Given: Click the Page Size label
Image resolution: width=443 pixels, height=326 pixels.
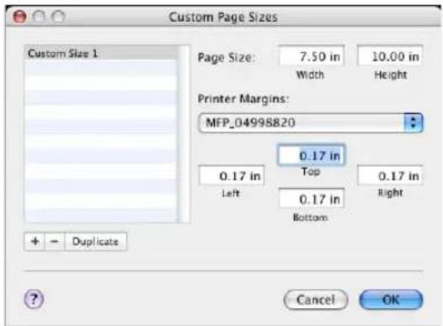Looking at the screenshot, I should pyautogui.click(x=226, y=57).
